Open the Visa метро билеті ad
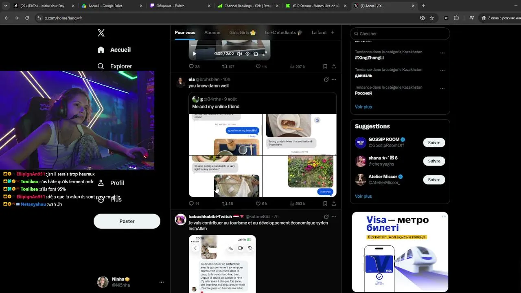 pyautogui.click(x=400, y=252)
